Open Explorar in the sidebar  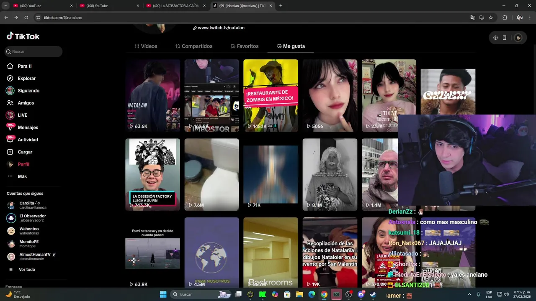pyautogui.click(x=21, y=78)
